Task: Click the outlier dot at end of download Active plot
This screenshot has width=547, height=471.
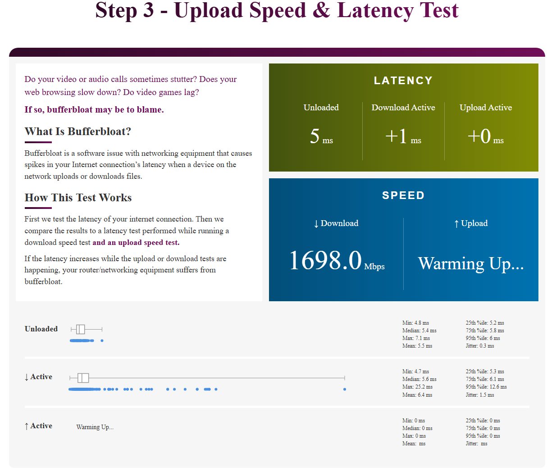Action: point(345,389)
